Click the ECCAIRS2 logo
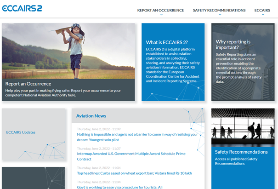Screen dimensions: 278x189 [22, 8]
